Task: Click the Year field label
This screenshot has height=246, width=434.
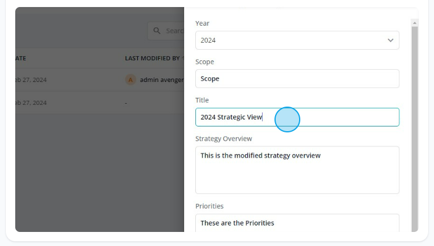Action: click(x=202, y=23)
